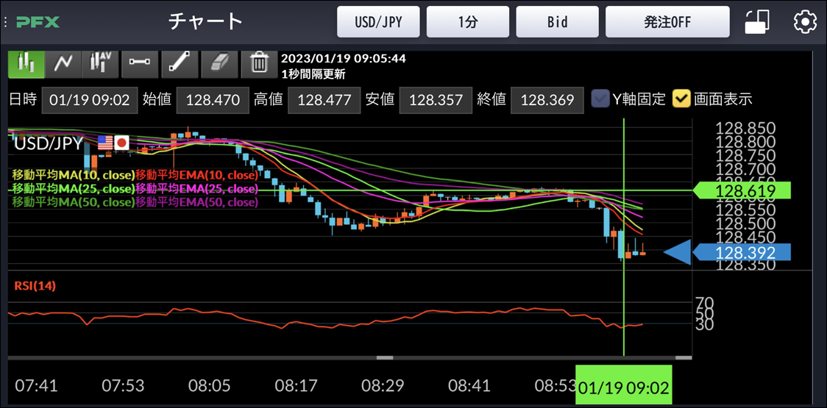Click the trash can delete-all icon
The height and width of the screenshot is (408, 827).
pos(259,63)
